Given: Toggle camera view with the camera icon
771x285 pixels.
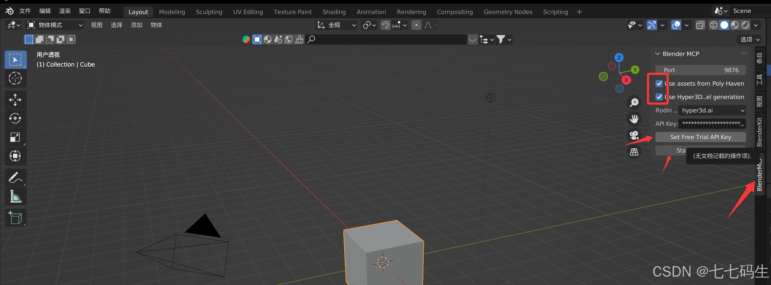Looking at the screenshot, I should click(634, 135).
